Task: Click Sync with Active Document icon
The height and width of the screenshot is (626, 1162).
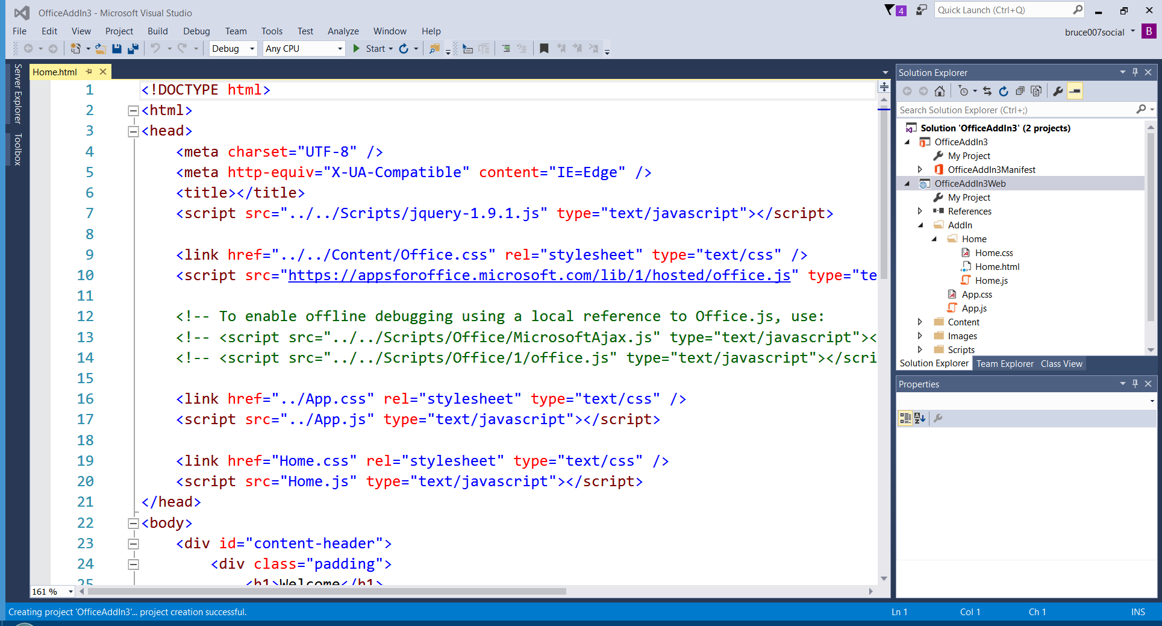Action: click(987, 91)
